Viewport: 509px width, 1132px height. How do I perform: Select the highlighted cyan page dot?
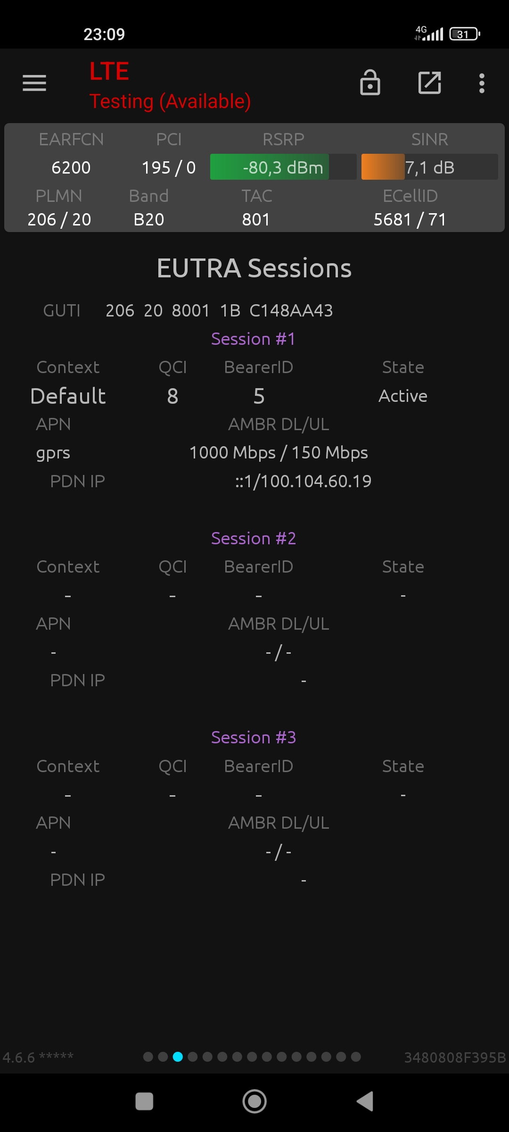tap(178, 1057)
